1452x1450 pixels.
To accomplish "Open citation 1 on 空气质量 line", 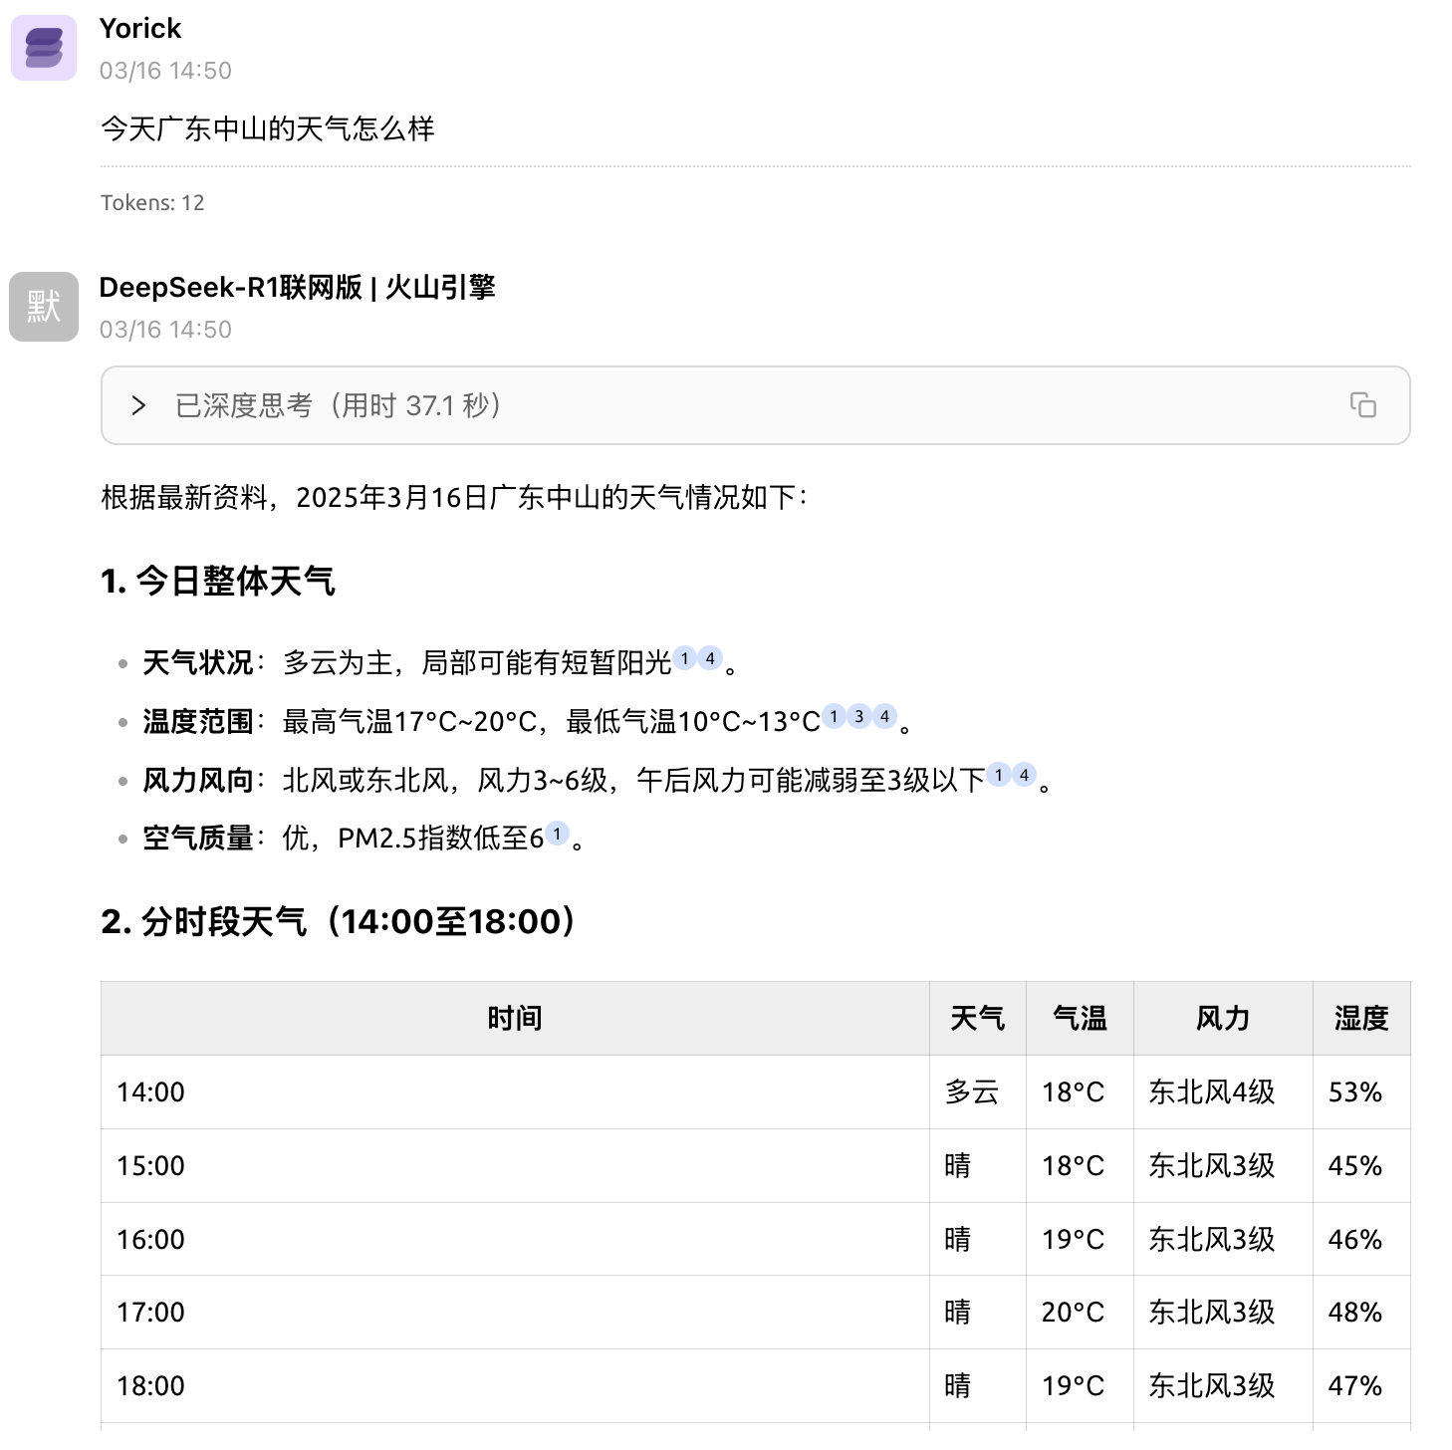I will tap(557, 834).
